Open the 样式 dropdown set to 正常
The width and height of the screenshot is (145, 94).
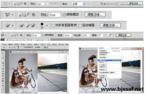click(x=79, y=4)
